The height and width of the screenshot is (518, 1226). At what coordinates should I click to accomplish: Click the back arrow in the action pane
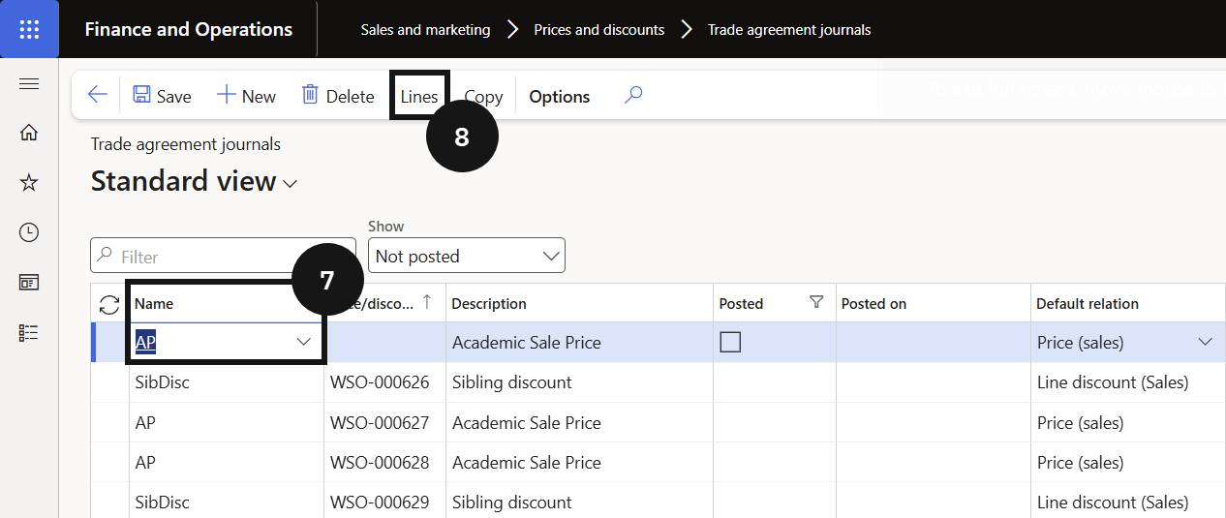[97, 95]
